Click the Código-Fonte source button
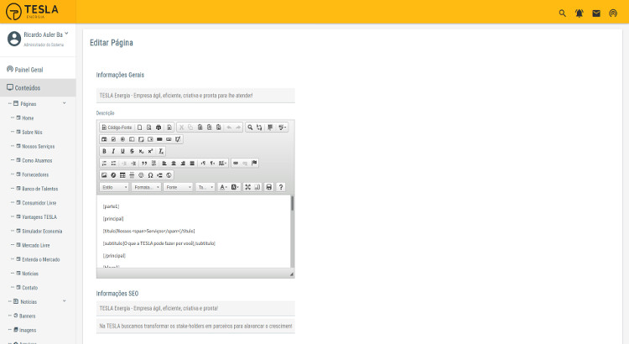Viewport: 629px width, 344px height. (x=117, y=128)
